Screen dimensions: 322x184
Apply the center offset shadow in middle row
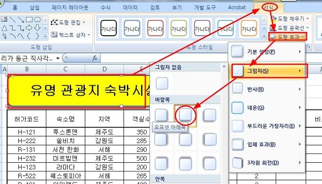pos(185,139)
